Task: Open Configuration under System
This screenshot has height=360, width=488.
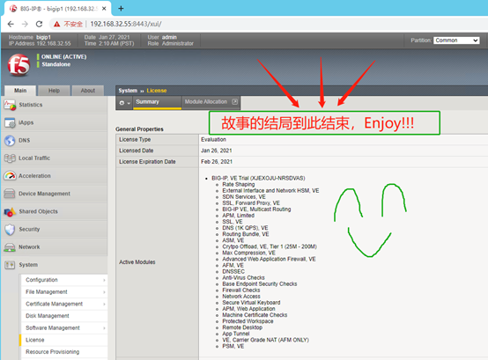Action: [63, 280]
